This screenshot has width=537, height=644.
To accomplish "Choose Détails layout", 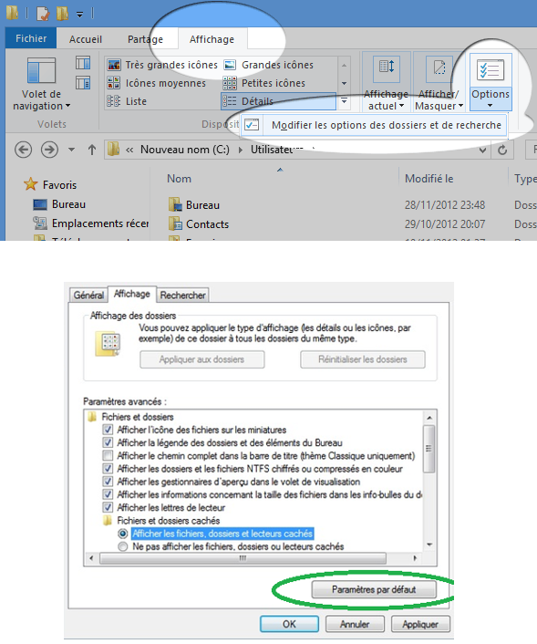I will tap(278, 101).
